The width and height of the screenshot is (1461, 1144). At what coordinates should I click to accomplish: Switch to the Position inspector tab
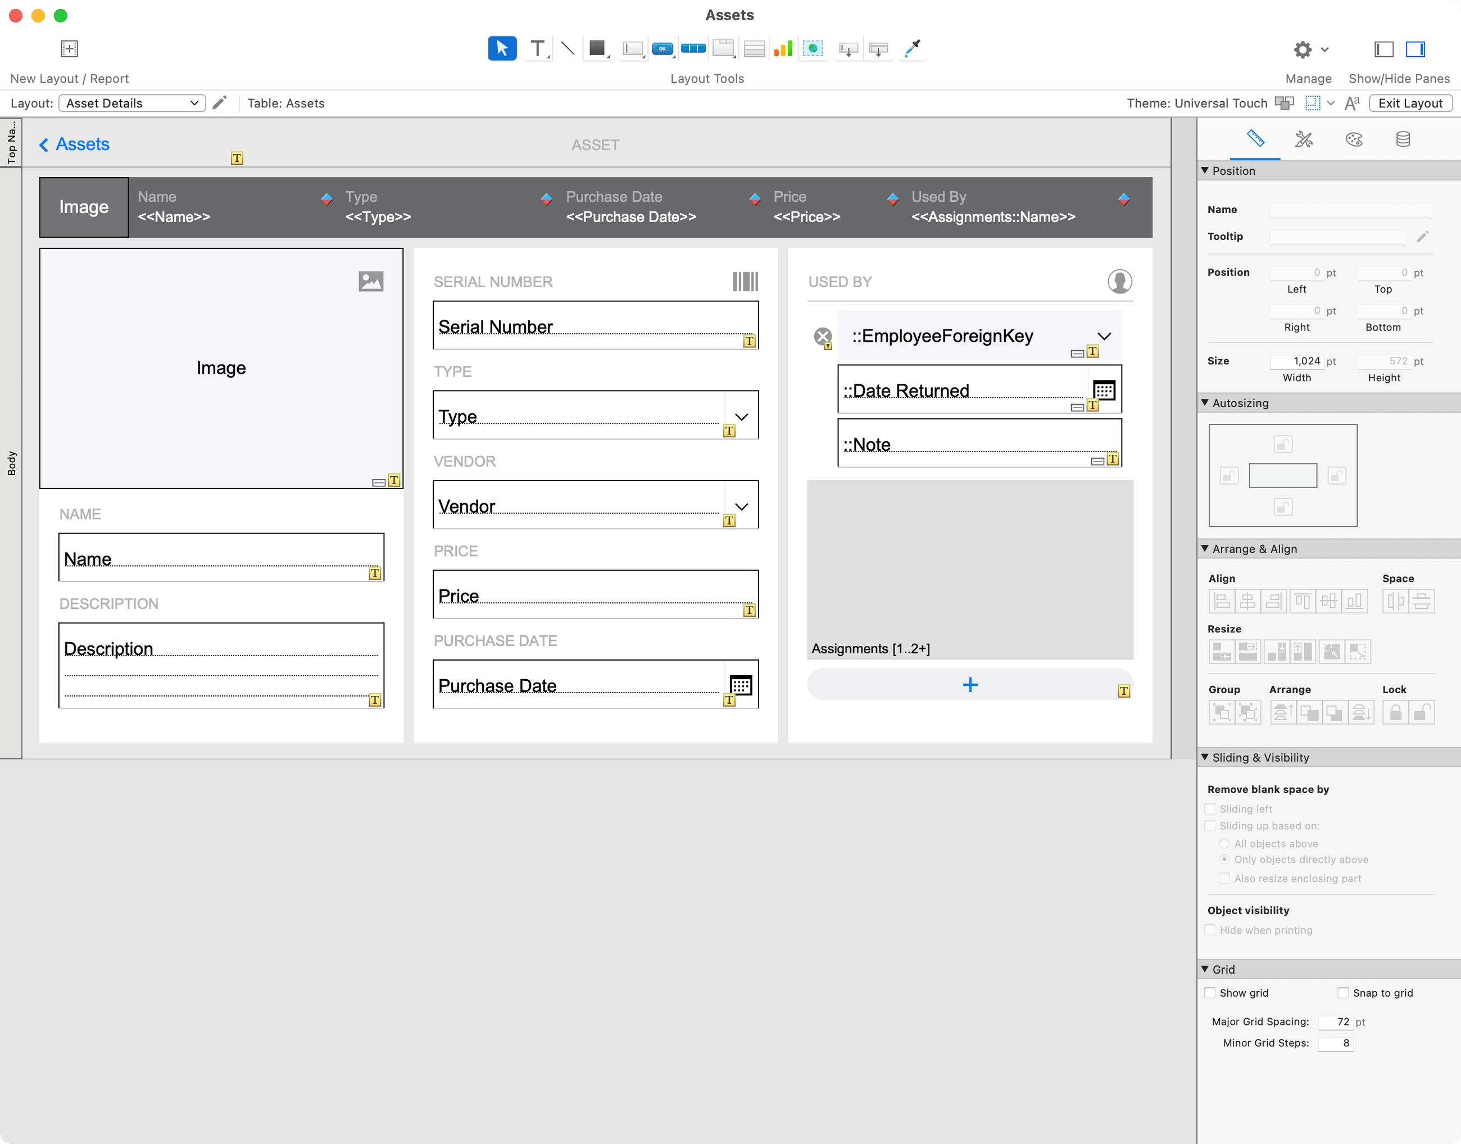[x=1255, y=139]
